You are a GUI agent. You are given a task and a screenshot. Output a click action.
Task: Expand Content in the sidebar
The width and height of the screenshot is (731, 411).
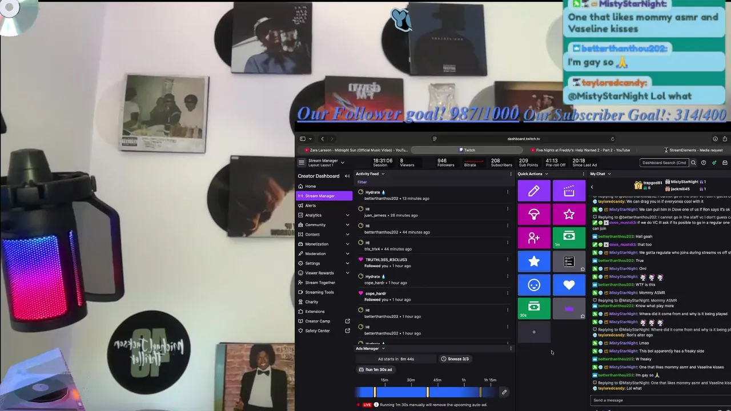click(x=347, y=235)
